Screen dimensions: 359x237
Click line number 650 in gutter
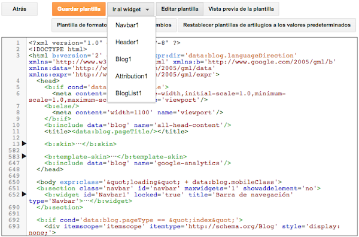14,182
